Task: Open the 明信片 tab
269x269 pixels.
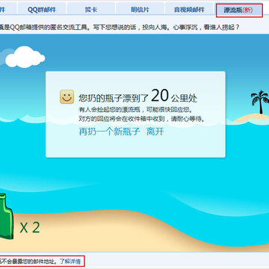Action: point(140,10)
